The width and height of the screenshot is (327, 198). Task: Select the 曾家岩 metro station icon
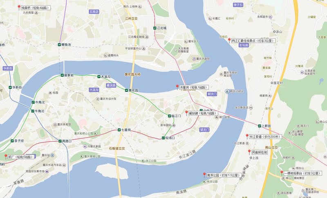click(x=62, y=75)
